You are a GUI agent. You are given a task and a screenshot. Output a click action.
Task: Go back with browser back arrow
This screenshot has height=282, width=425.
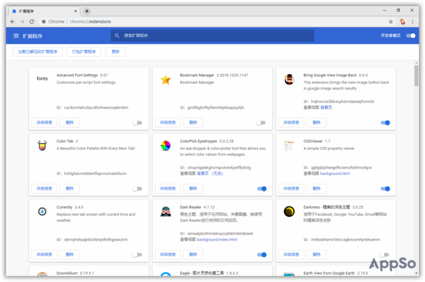point(12,21)
